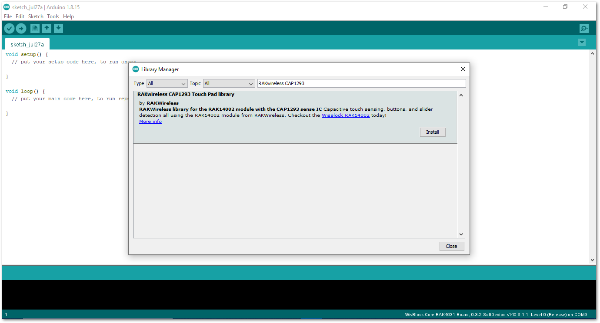Click the 'by RAKWireless' author text
Screen dimensions: 600x323
pos(159,103)
